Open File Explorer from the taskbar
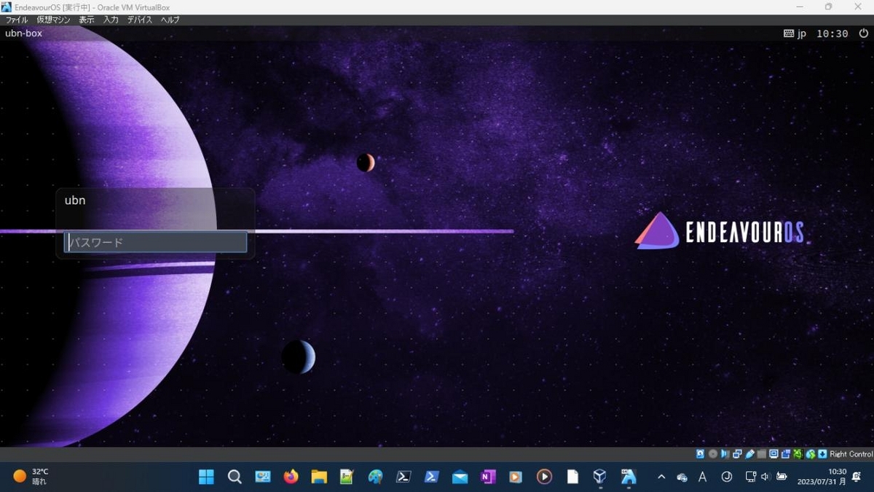Screen dimensions: 874x492 (x=319, y=477)
